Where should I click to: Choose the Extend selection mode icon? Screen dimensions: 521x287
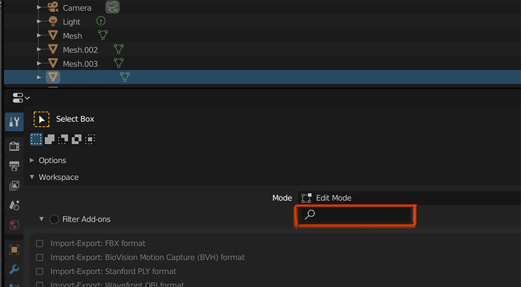point(50,139)
